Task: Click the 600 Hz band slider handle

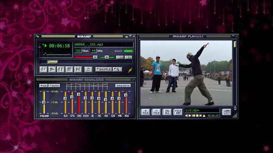Action: [85, 98]
